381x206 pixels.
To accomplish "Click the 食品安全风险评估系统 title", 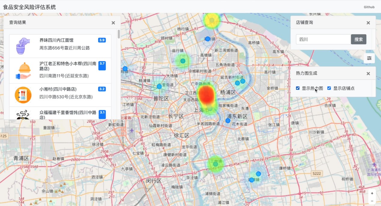I will [x=29, y=7].
